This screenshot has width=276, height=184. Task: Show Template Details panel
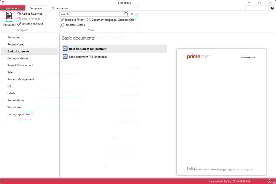click(72, 25)
